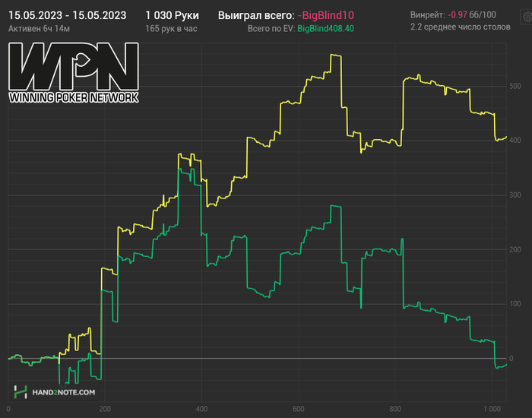Select the '165 рук в час' text

pyautogui.click(x=171, y=29)
